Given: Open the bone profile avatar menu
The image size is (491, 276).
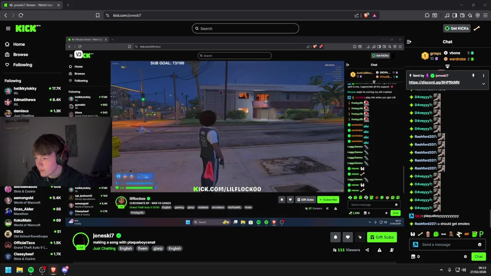Looking at the screenshot, I should click(477, 28).
